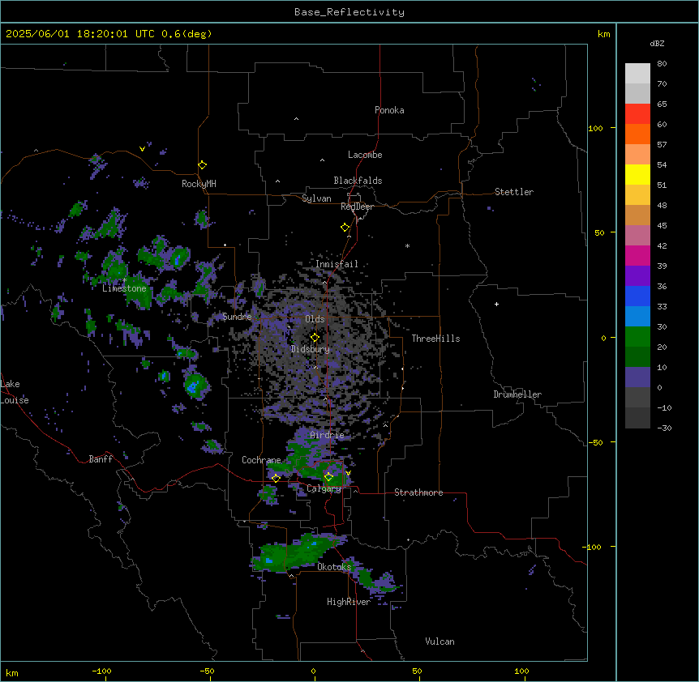
Task: Click the Limestone label
Action: tap(124, 288)
